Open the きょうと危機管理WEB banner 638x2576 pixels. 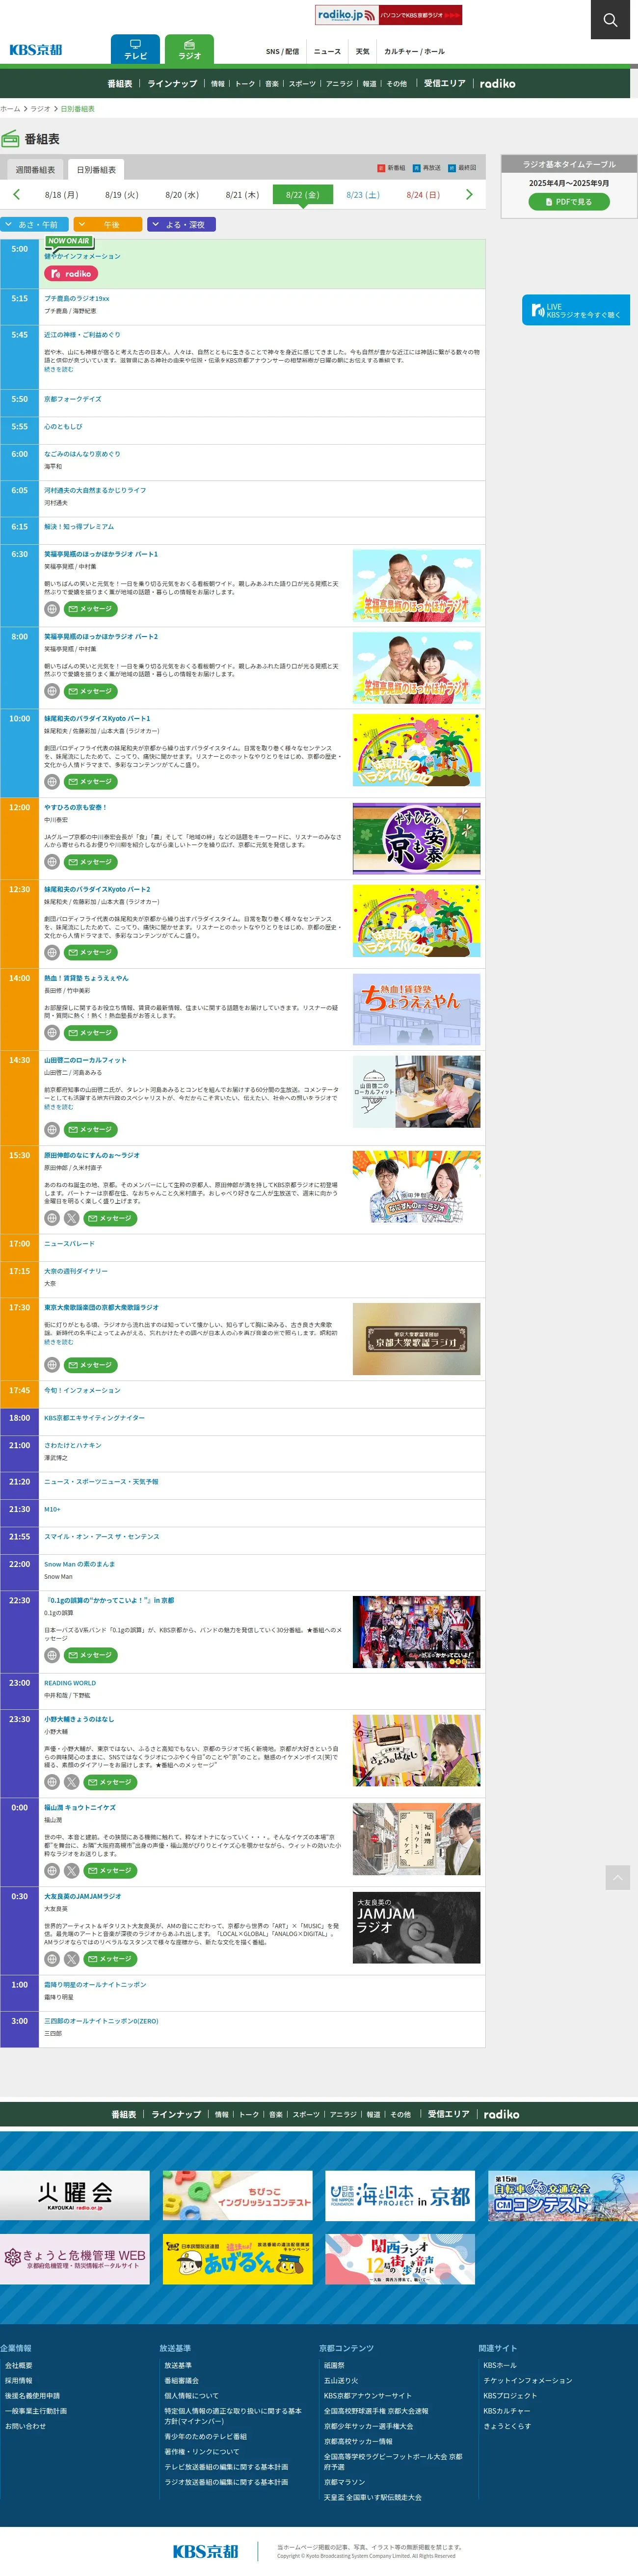pyautogui.click(x=75, y=2259)
